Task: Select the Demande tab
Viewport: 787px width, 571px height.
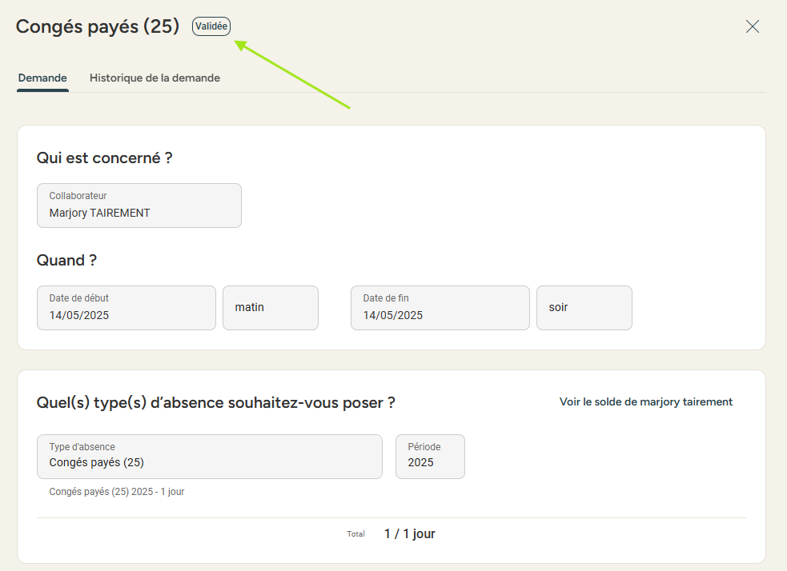Action: (42, 78)
